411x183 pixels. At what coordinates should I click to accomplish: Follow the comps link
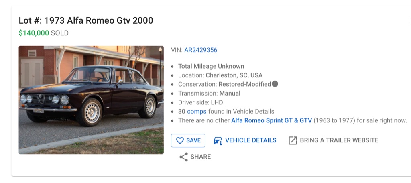[x=196, y=112]
